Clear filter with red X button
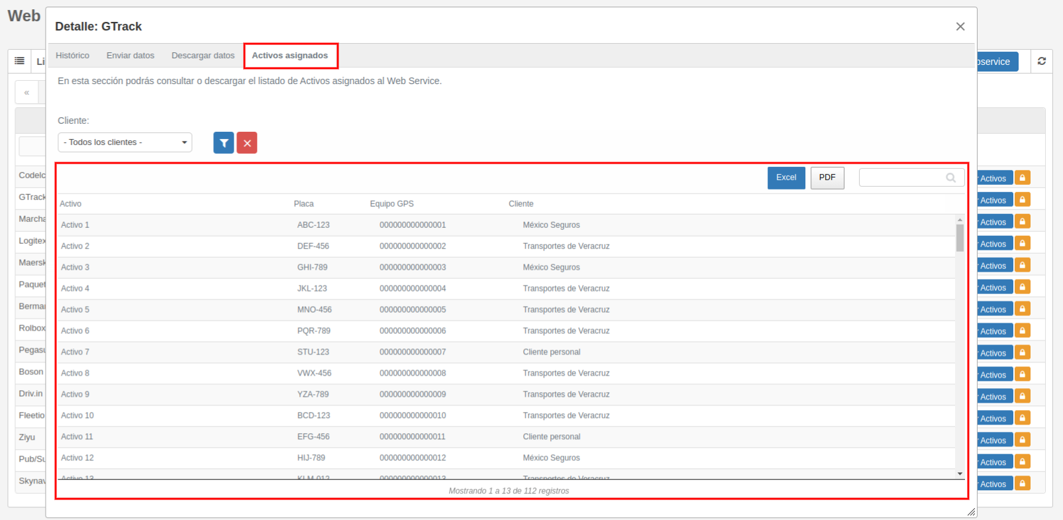The image size is (1063, 520). point(247,142)
